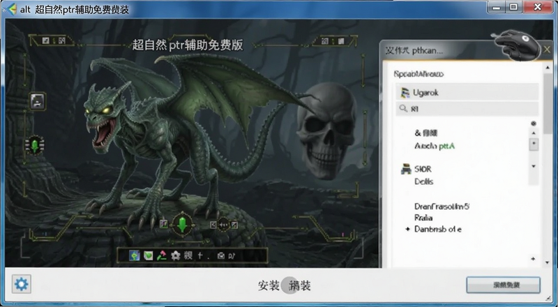This screenshot has width=558, height=307.
Task: Expand the Danbnsb ol e item
Action: click(408, 229)
